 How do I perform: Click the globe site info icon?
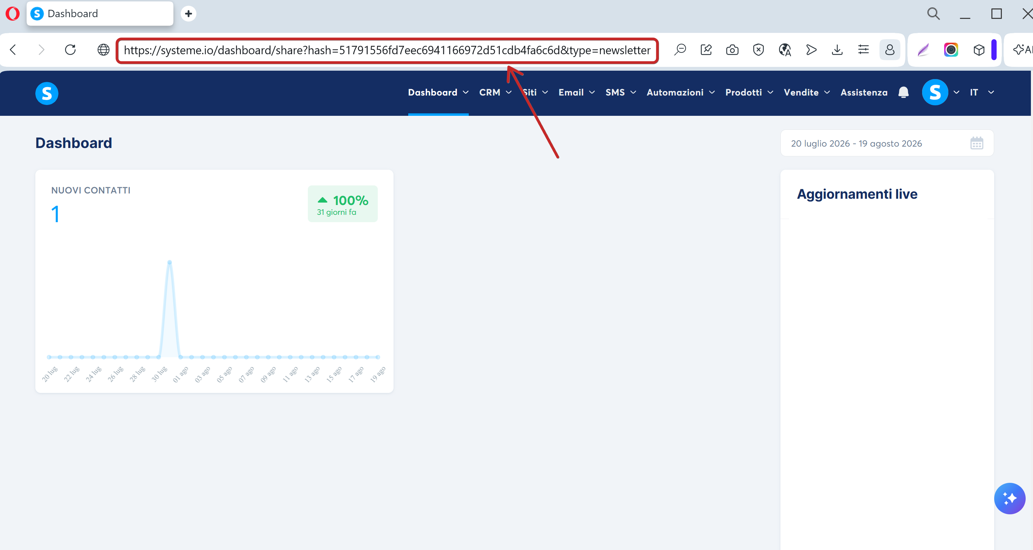(104, 50)
